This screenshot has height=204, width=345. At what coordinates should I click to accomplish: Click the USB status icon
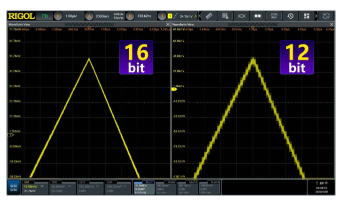click(x=317, y=183)
